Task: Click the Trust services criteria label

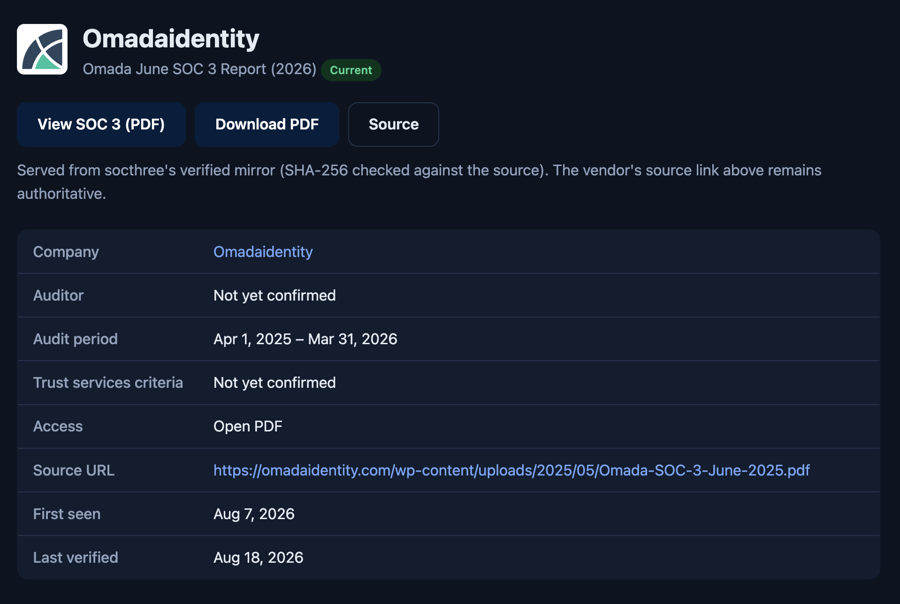Action: click(x=108, y=383)
